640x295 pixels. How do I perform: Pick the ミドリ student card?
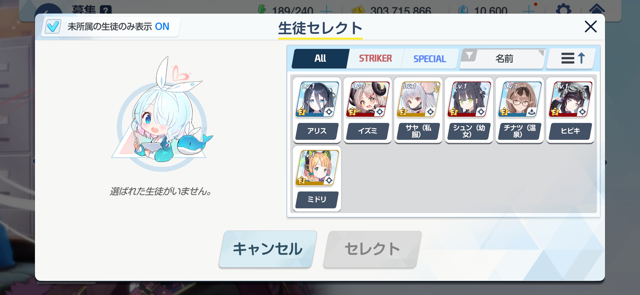pos(317,179)
